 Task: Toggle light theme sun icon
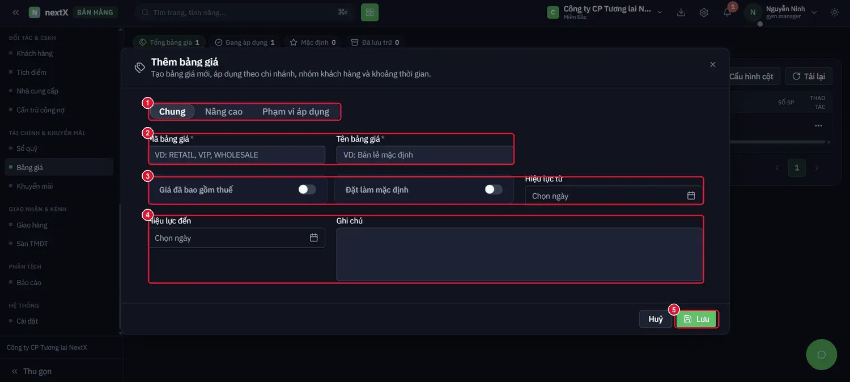pyautogui.click(x=835, y=12)
